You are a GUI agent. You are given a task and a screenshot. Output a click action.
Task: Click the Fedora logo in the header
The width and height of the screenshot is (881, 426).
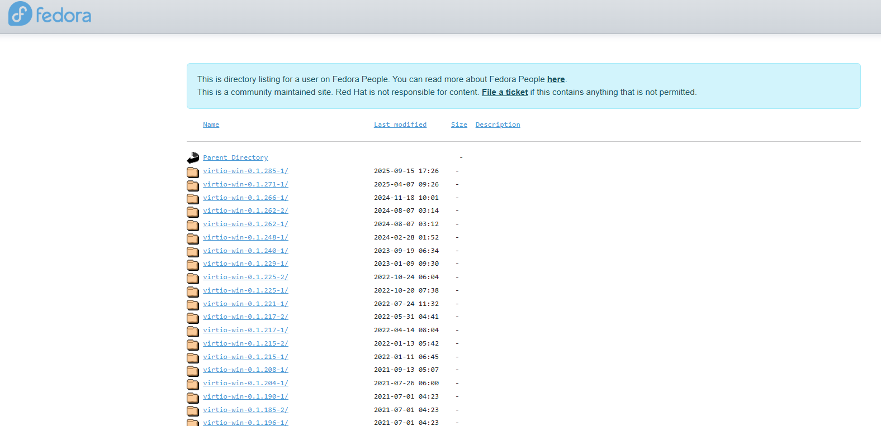click(50, 14)
